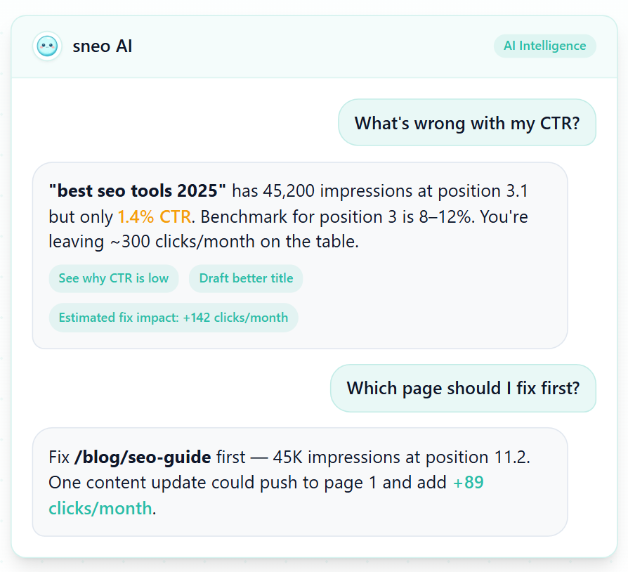This screenshot has width=628, height=572.
Task: Select the "What's wrong with my CTR?" message
Action: [x=466, y=123]
